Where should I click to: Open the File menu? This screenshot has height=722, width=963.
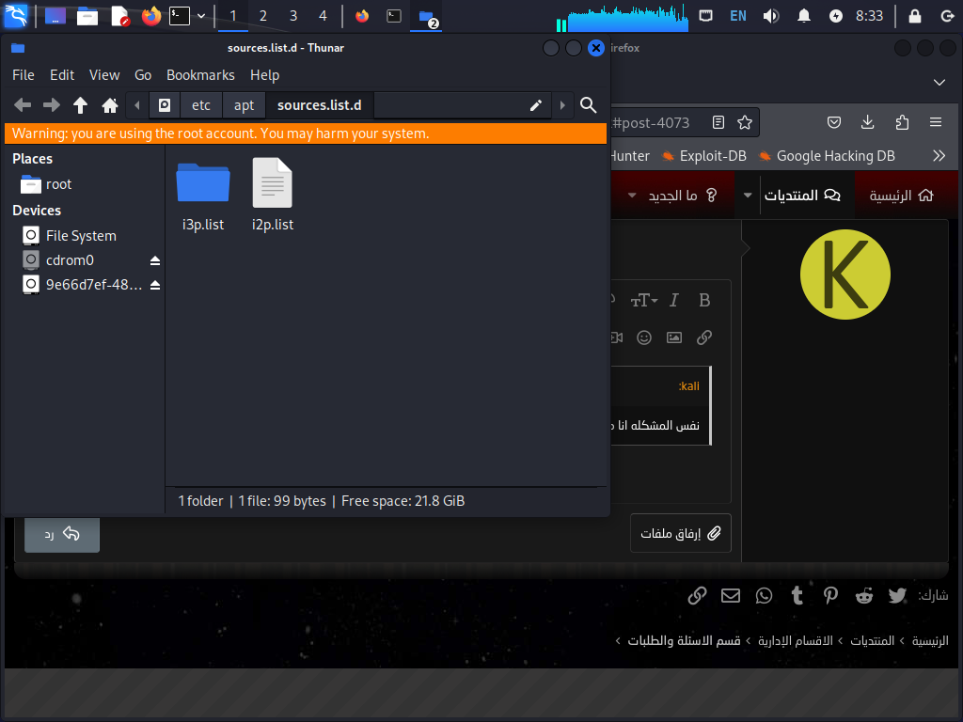pyautogui.click(x=24, y=75)
